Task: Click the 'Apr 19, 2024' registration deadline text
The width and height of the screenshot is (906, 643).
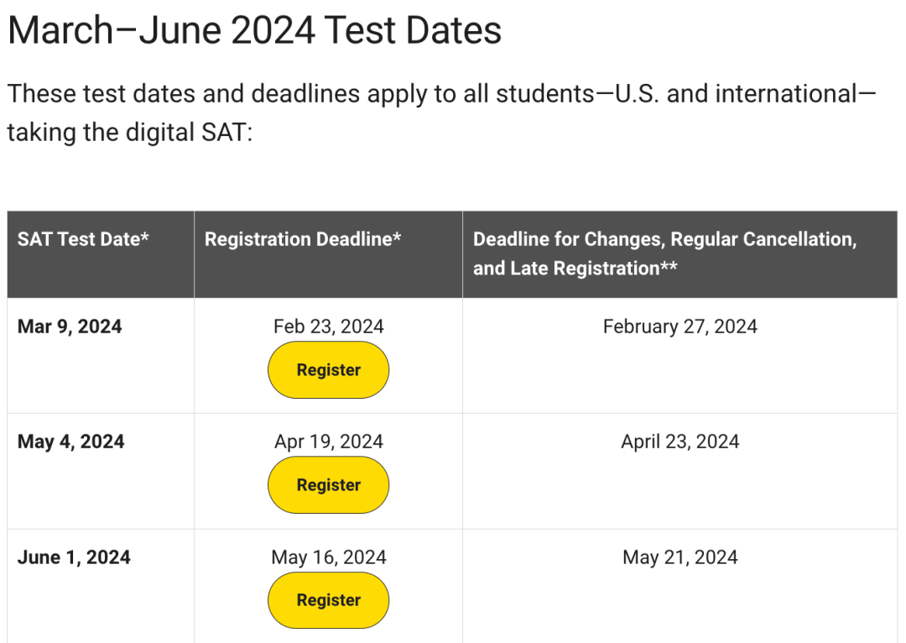Action: pyautogui.click(x=328, y=442)
